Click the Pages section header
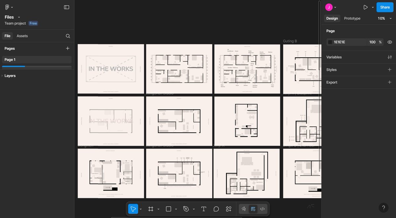 point(10,48)
